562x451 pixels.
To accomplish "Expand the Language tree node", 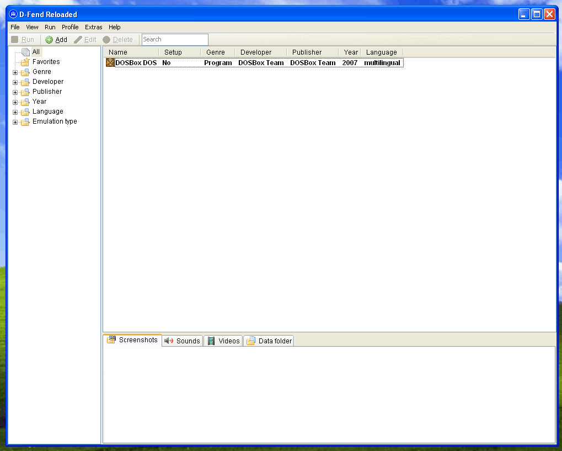I will coord(15,112).
